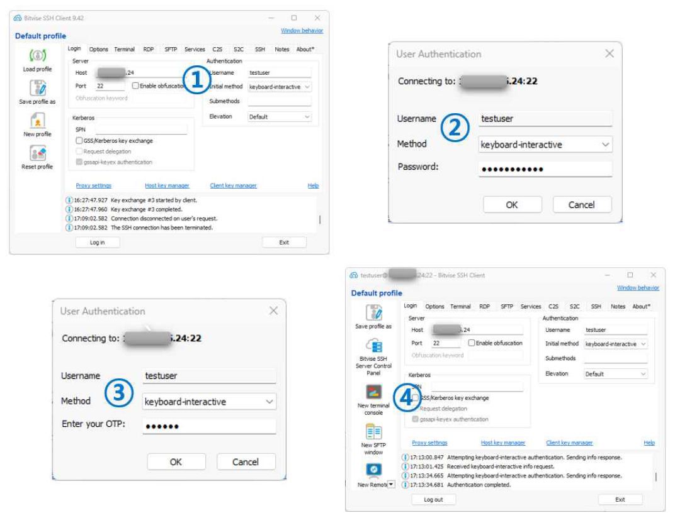Open the New SFTP window icon
The image size is (675, 523).
pyautogui.click(x=373, y=432)
